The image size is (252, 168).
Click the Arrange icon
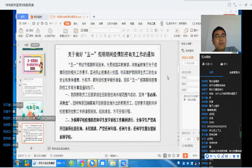[x=192, y=36]
